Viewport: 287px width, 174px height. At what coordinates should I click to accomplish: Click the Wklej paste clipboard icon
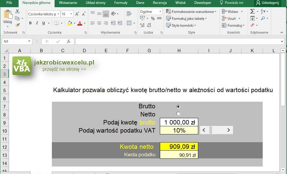[x=7, y=14]
